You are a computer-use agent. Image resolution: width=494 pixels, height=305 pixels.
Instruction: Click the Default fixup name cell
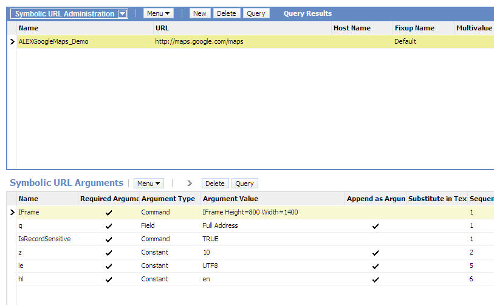tap(423, 41)
